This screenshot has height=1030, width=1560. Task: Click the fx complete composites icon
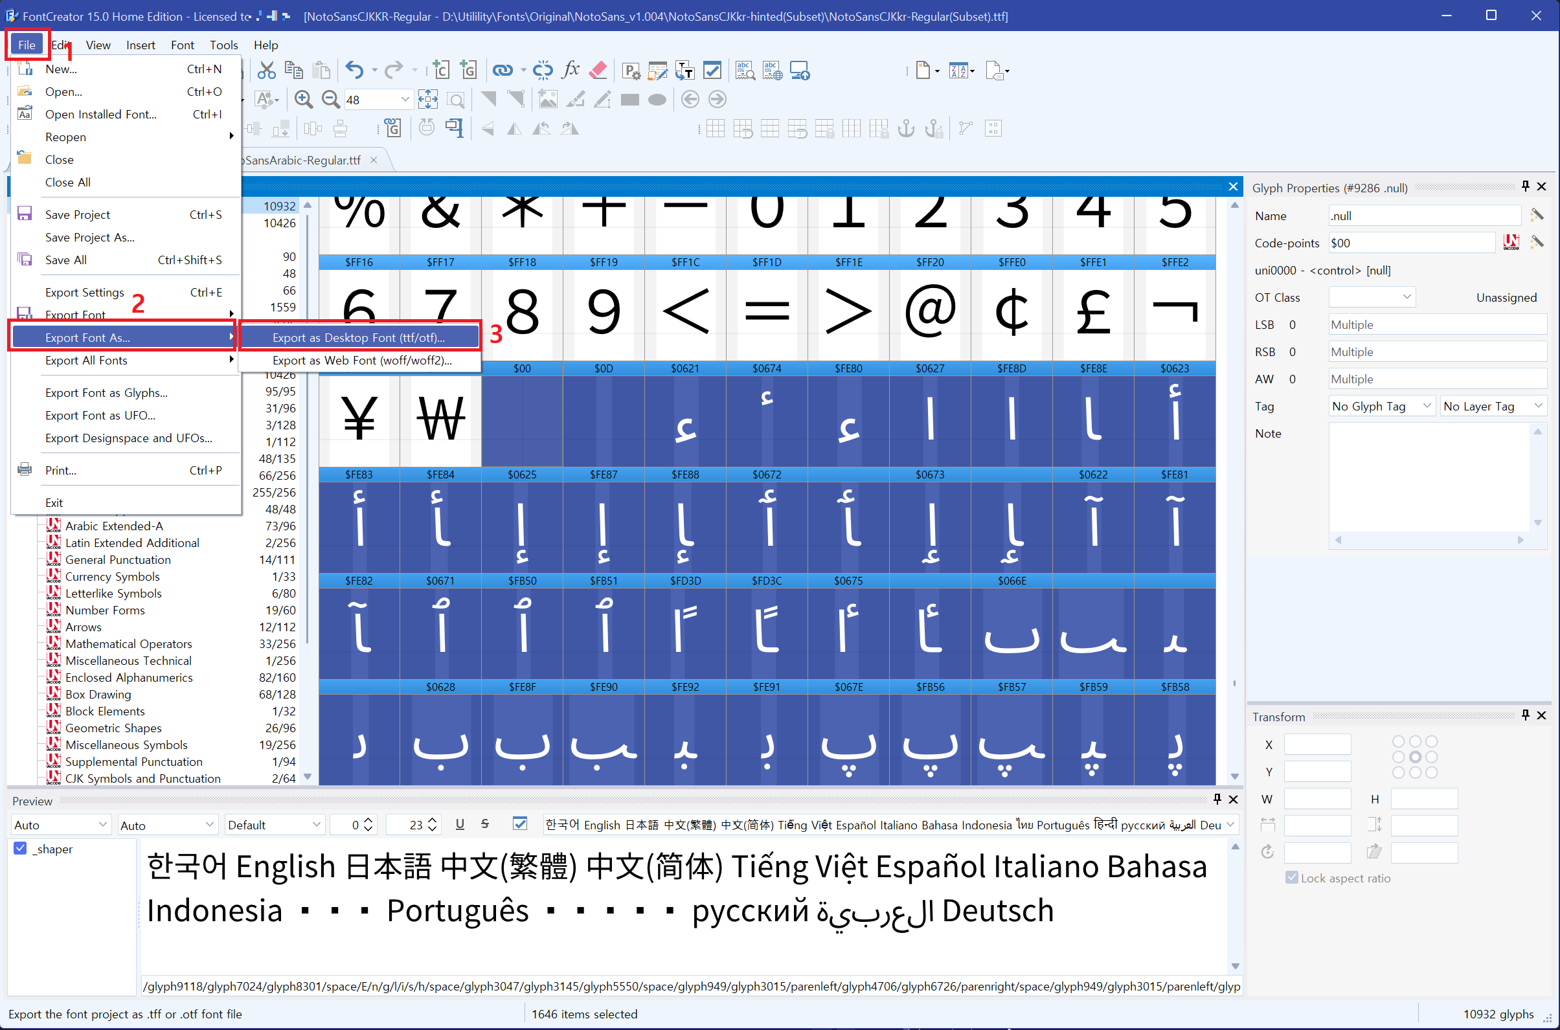571,71
